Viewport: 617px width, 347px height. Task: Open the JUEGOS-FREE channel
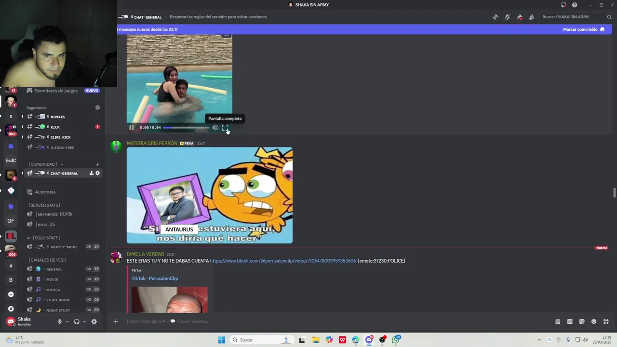tap(63, 147)
